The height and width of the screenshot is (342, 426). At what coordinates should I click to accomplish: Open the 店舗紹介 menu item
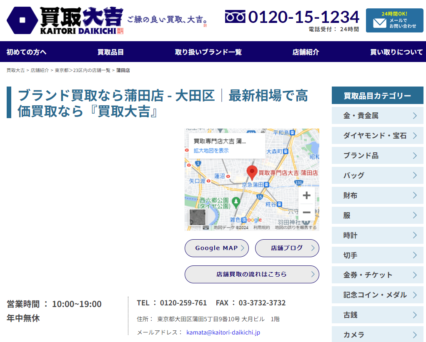tap(306, 52)
